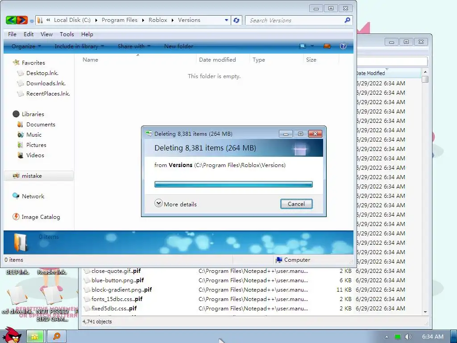This screenshot has width=457, height=343.
Task: Go forward with the orange forward arrow
Action: pos(22,20)
